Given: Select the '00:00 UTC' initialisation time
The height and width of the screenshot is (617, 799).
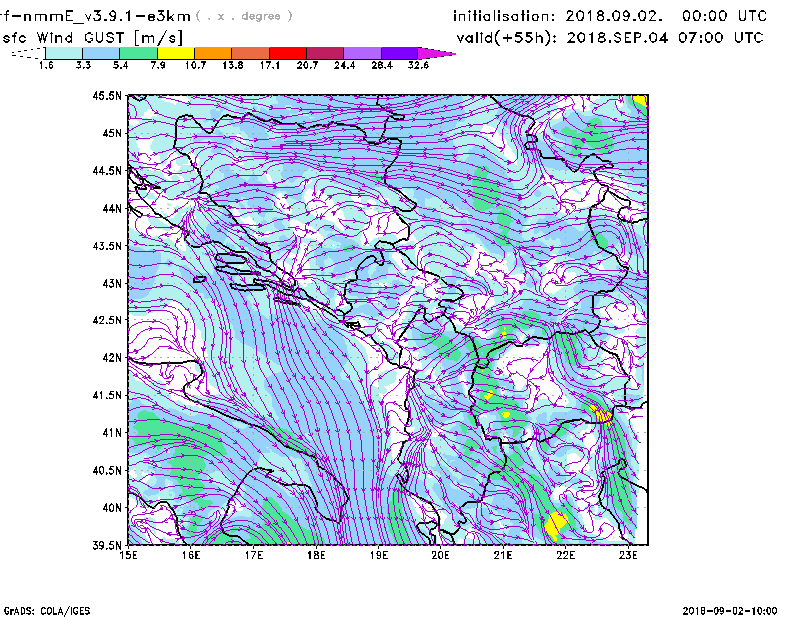Looking at the screenshot, I should pos(724,16).
